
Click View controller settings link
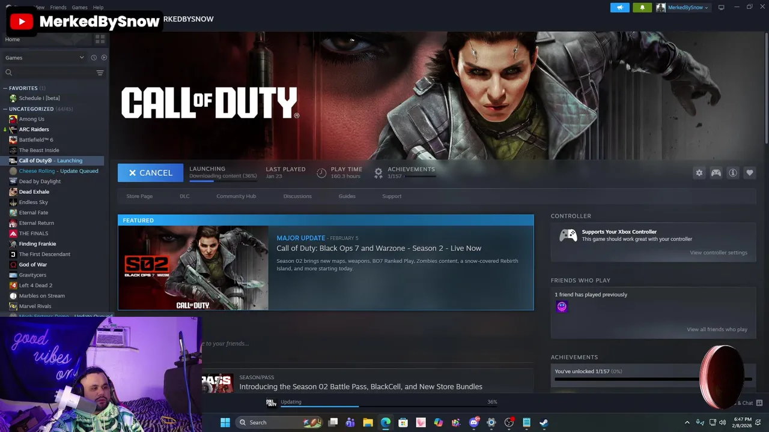coord(719,253)
